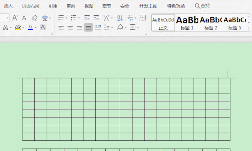Apply the 正文 style
252x151 pixels.
[163, 22]
